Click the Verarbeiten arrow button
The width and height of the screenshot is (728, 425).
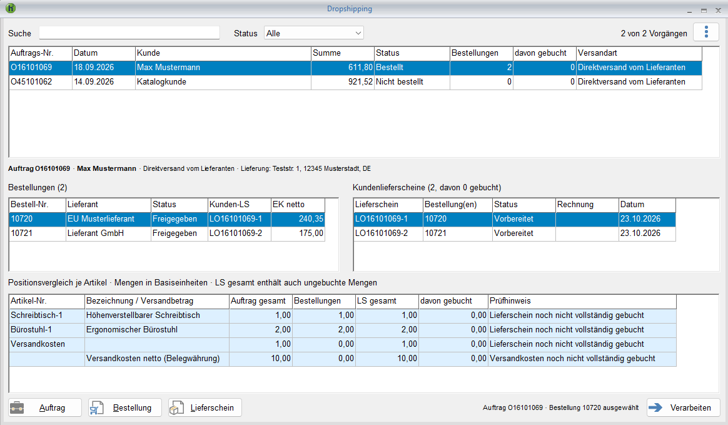click(684, 408)
